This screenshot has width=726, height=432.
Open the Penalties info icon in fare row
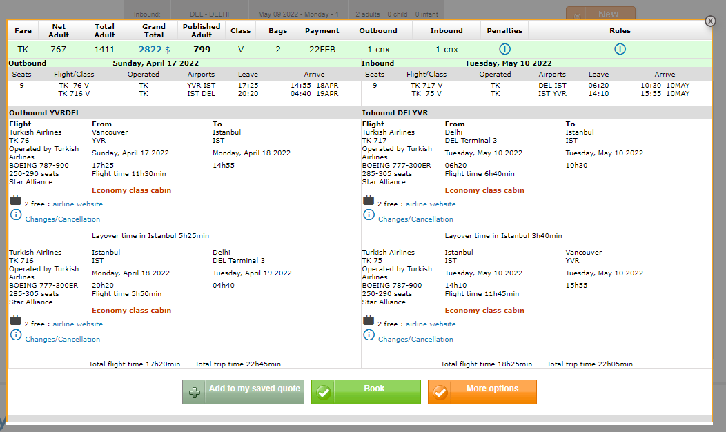(504, 49)
